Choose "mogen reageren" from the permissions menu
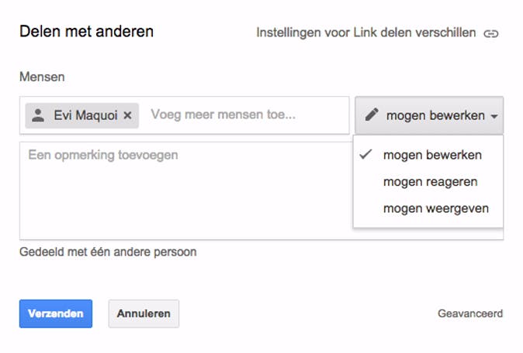This screenshot has height=353, width=523. 430,182
